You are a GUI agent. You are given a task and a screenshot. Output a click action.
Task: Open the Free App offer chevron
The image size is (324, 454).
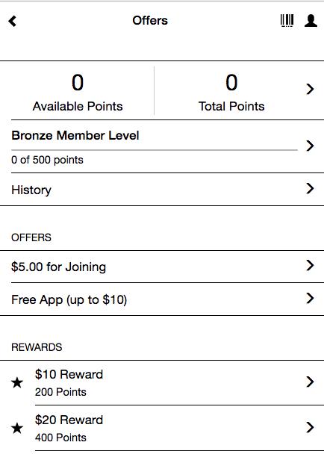click(310, 298)
